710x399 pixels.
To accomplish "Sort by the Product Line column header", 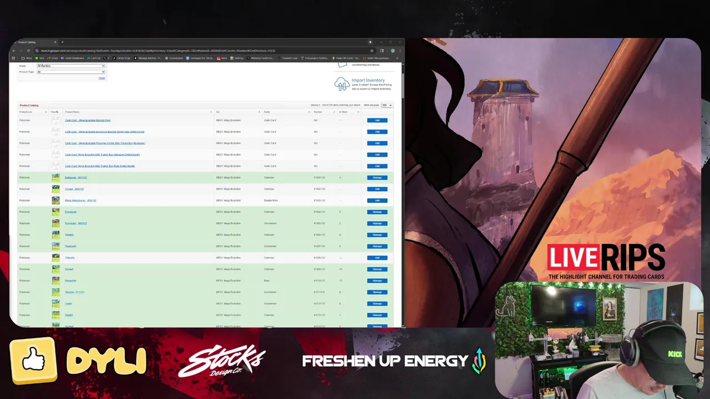I will coord(25,112).
